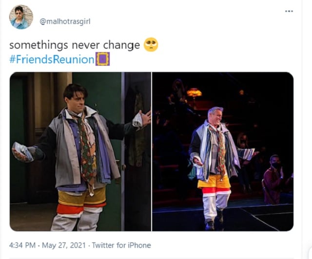Open the right photo on stage
Image resolution: width=312 pixels, height=259 pixels.
[223, 151]
